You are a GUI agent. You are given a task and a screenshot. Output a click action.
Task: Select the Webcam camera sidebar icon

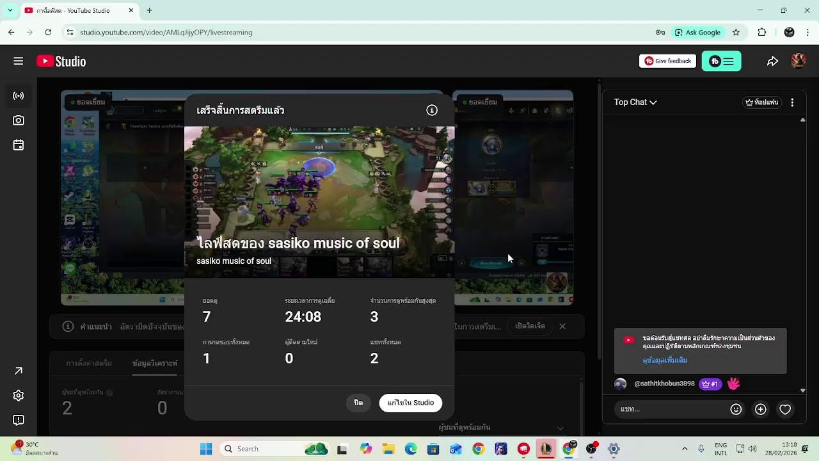[x=19, y=120]
